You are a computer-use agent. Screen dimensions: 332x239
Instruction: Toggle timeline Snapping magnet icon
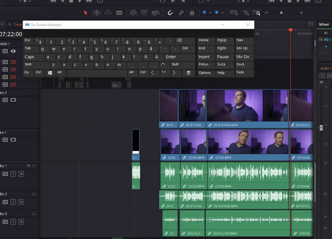coord(170,13)
